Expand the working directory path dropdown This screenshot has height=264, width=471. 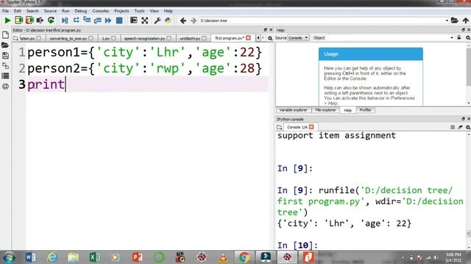[447, 21]
